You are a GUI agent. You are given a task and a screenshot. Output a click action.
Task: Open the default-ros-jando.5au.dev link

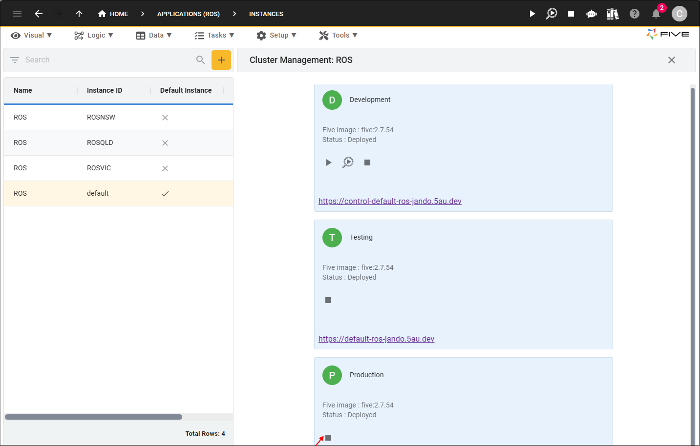[376, 339]
